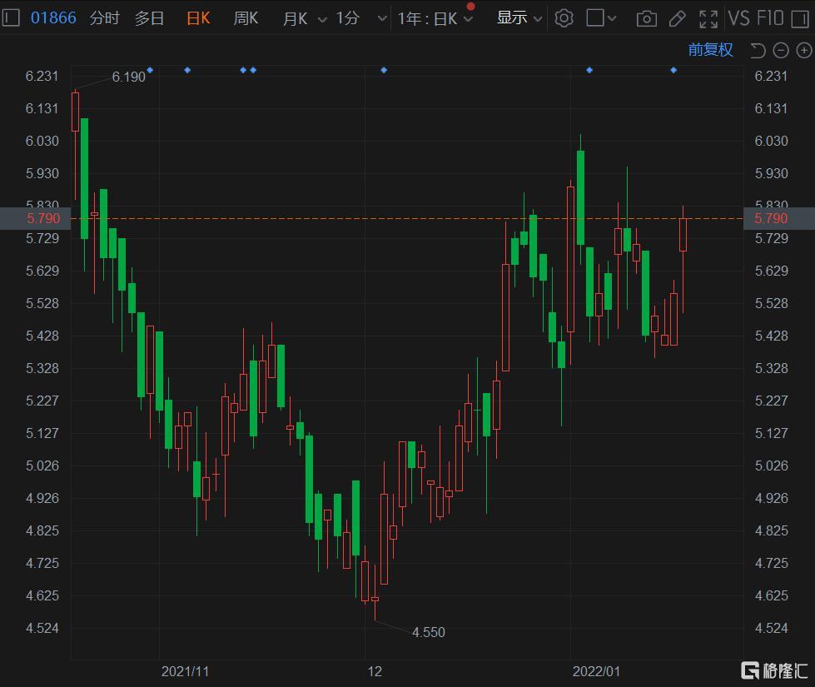Open the F10 company info
The width and height of the screenshot is (815, 687).
tap(771, 17)
